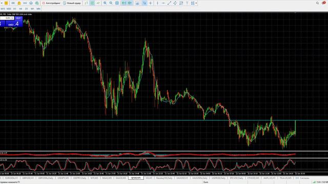The width and height of the screenshot is (328, 184).
Task: Click the yellow icon at toolbar start
Action: tap(6, 3)
